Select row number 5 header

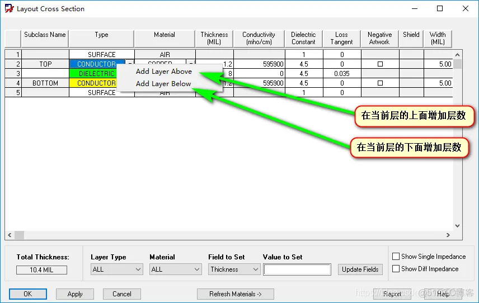pyautogui.click(x=13, y=92)
